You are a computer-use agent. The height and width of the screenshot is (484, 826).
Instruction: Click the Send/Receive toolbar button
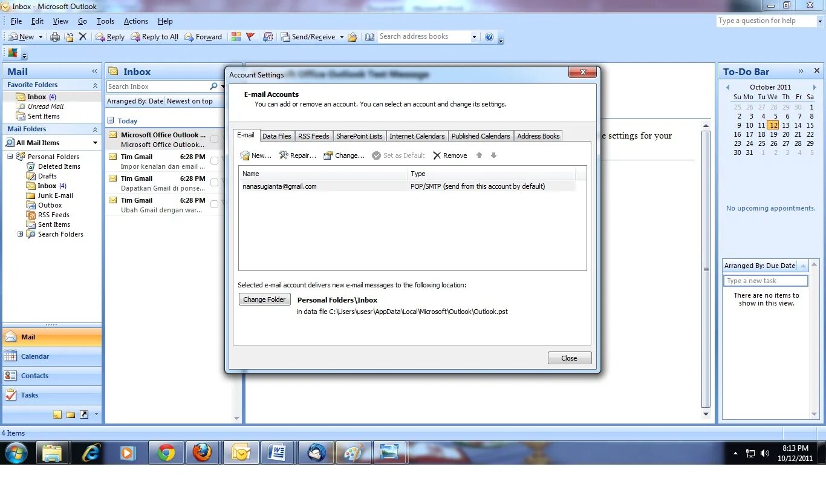308,37
